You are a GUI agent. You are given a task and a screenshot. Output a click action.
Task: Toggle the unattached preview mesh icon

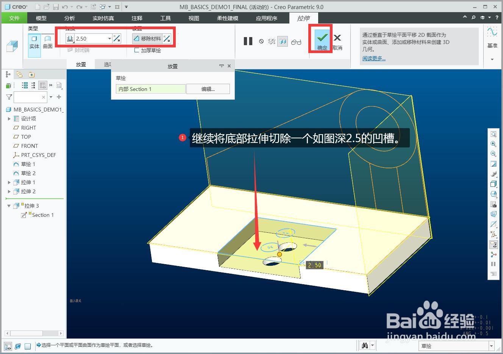coord(272,41)
